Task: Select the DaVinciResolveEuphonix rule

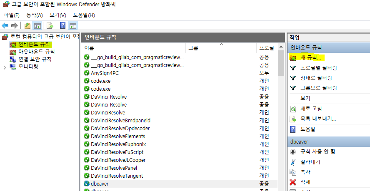Action: [x=118, y=144]
